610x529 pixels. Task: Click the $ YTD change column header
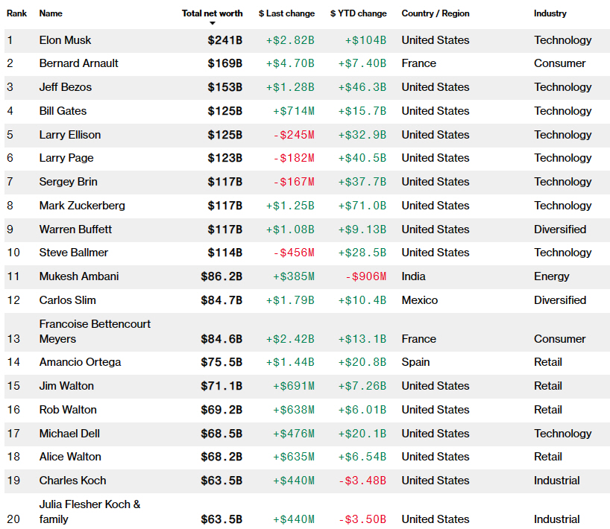tap(358, 13)
